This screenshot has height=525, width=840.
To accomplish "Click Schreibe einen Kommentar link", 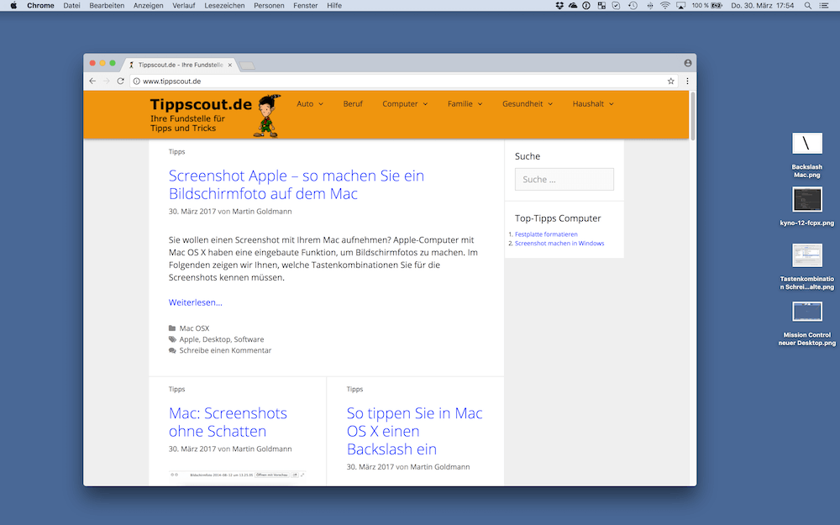I will tap(225, 350).
